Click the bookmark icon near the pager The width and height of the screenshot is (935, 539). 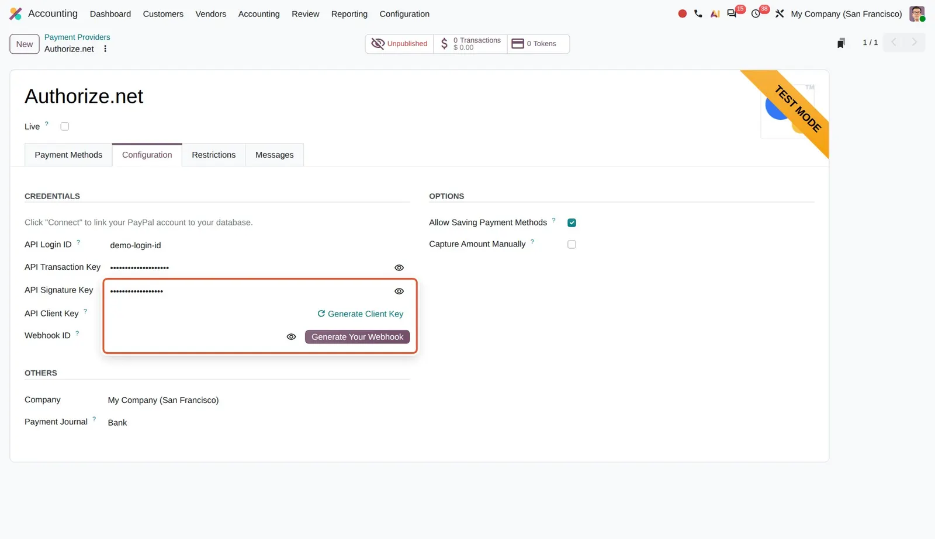tap(841, 43)
